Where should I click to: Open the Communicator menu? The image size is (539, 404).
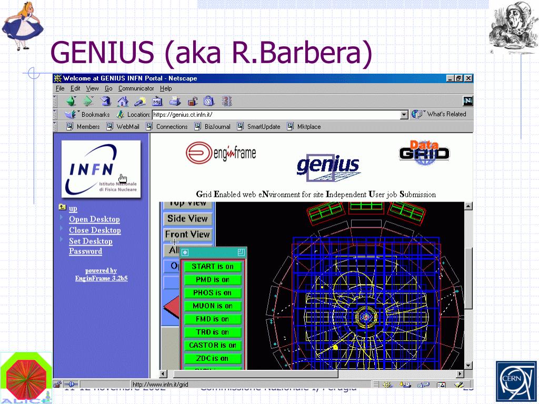pos(136,88)
